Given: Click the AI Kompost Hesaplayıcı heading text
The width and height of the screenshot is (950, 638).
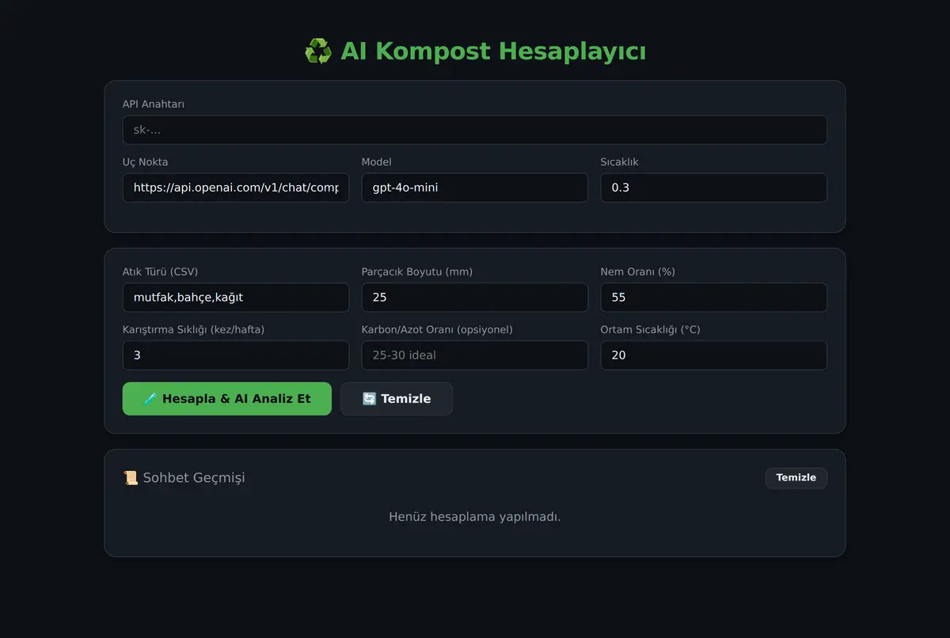Looking at the screenshot, I should coord(493,51).
